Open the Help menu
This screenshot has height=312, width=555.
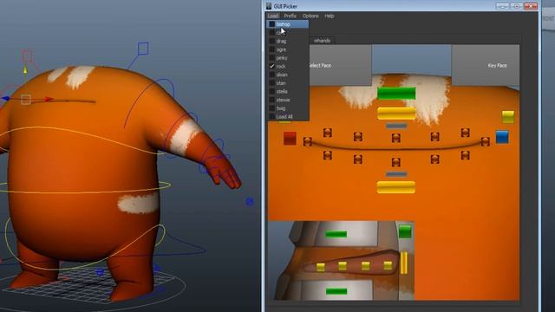pyautogui.click(x=330, y=16)
